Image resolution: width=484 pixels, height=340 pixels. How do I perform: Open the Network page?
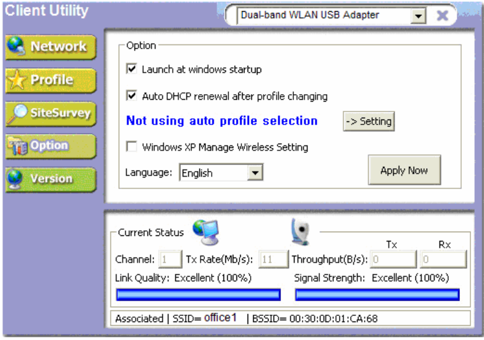point(51,47)
